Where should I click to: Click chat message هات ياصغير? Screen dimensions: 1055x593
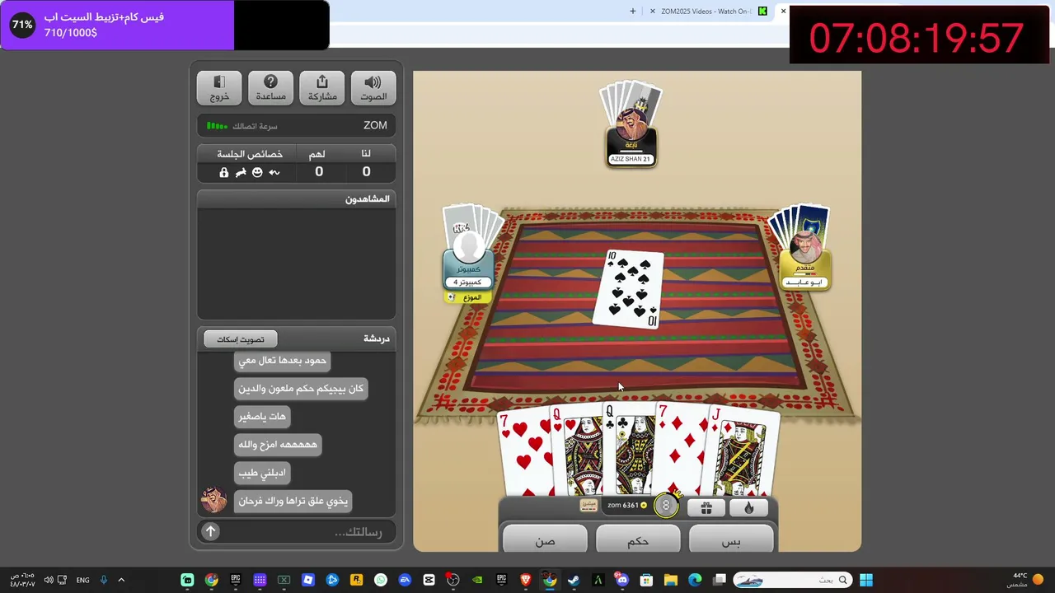coord(262,417)
